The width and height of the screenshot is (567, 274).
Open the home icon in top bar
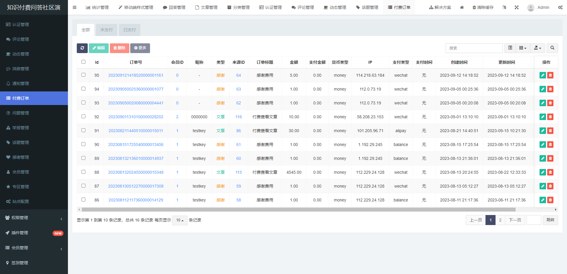click(x=462, y=7)
